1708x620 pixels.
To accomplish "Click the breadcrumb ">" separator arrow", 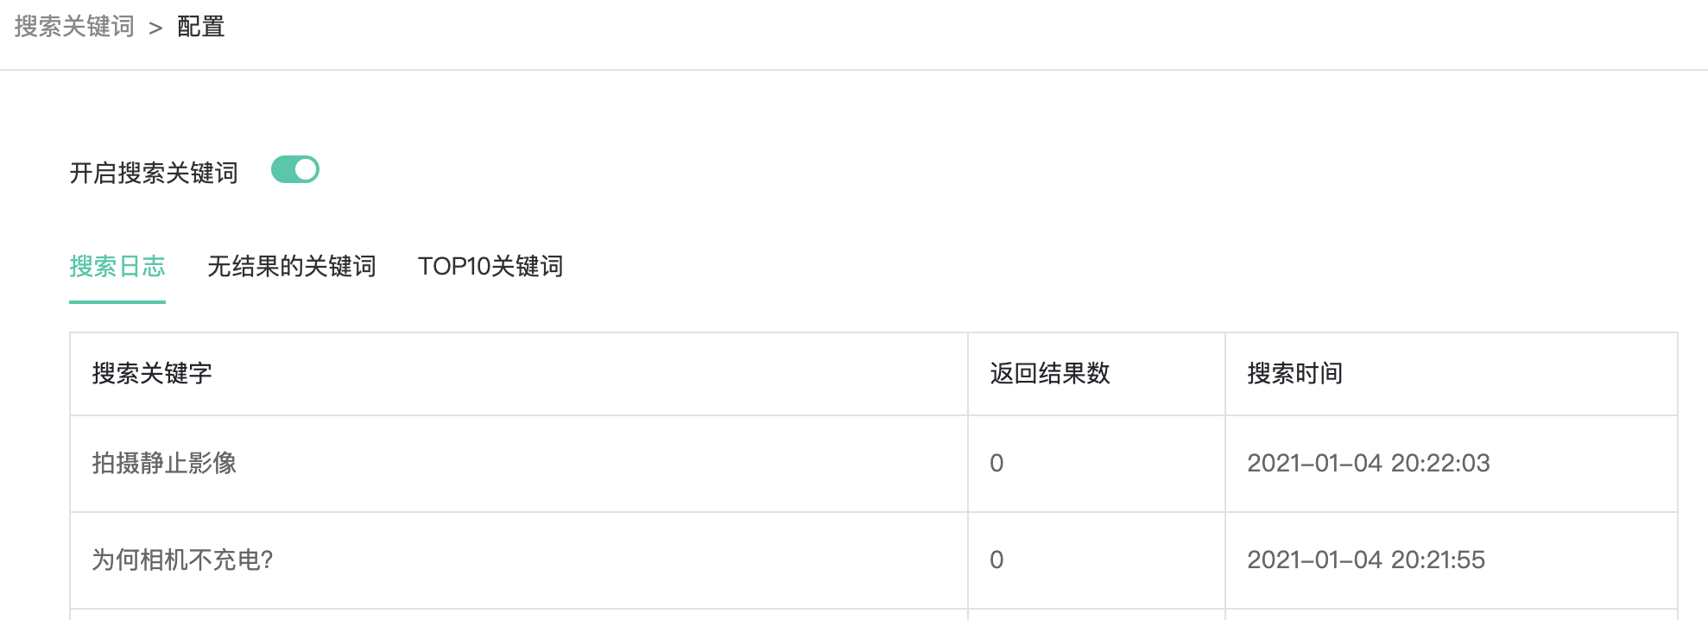I will click(155, 28).
